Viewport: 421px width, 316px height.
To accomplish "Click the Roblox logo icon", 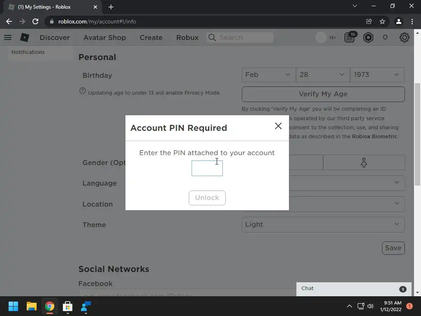I will pyautogui.click(x=24, y=37).
